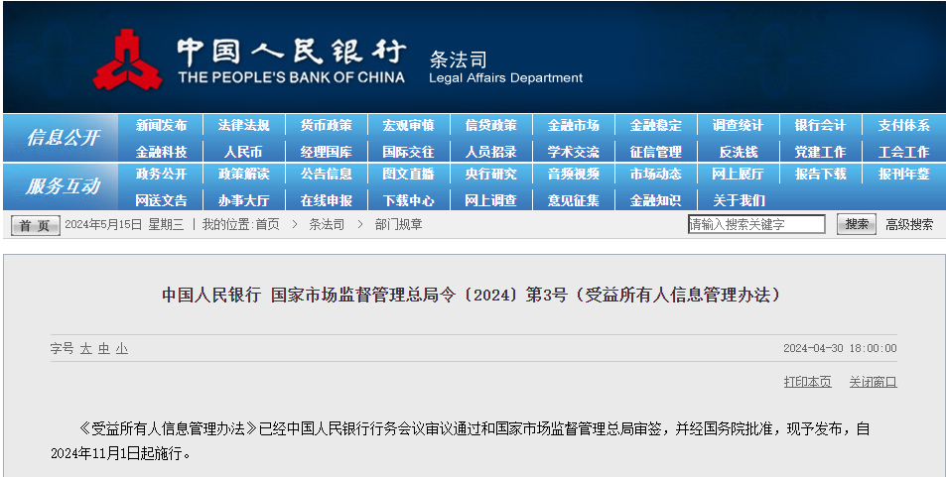Select 报刊年鉴 link
The height and width of the screenshot is (477, 946).
903,175
